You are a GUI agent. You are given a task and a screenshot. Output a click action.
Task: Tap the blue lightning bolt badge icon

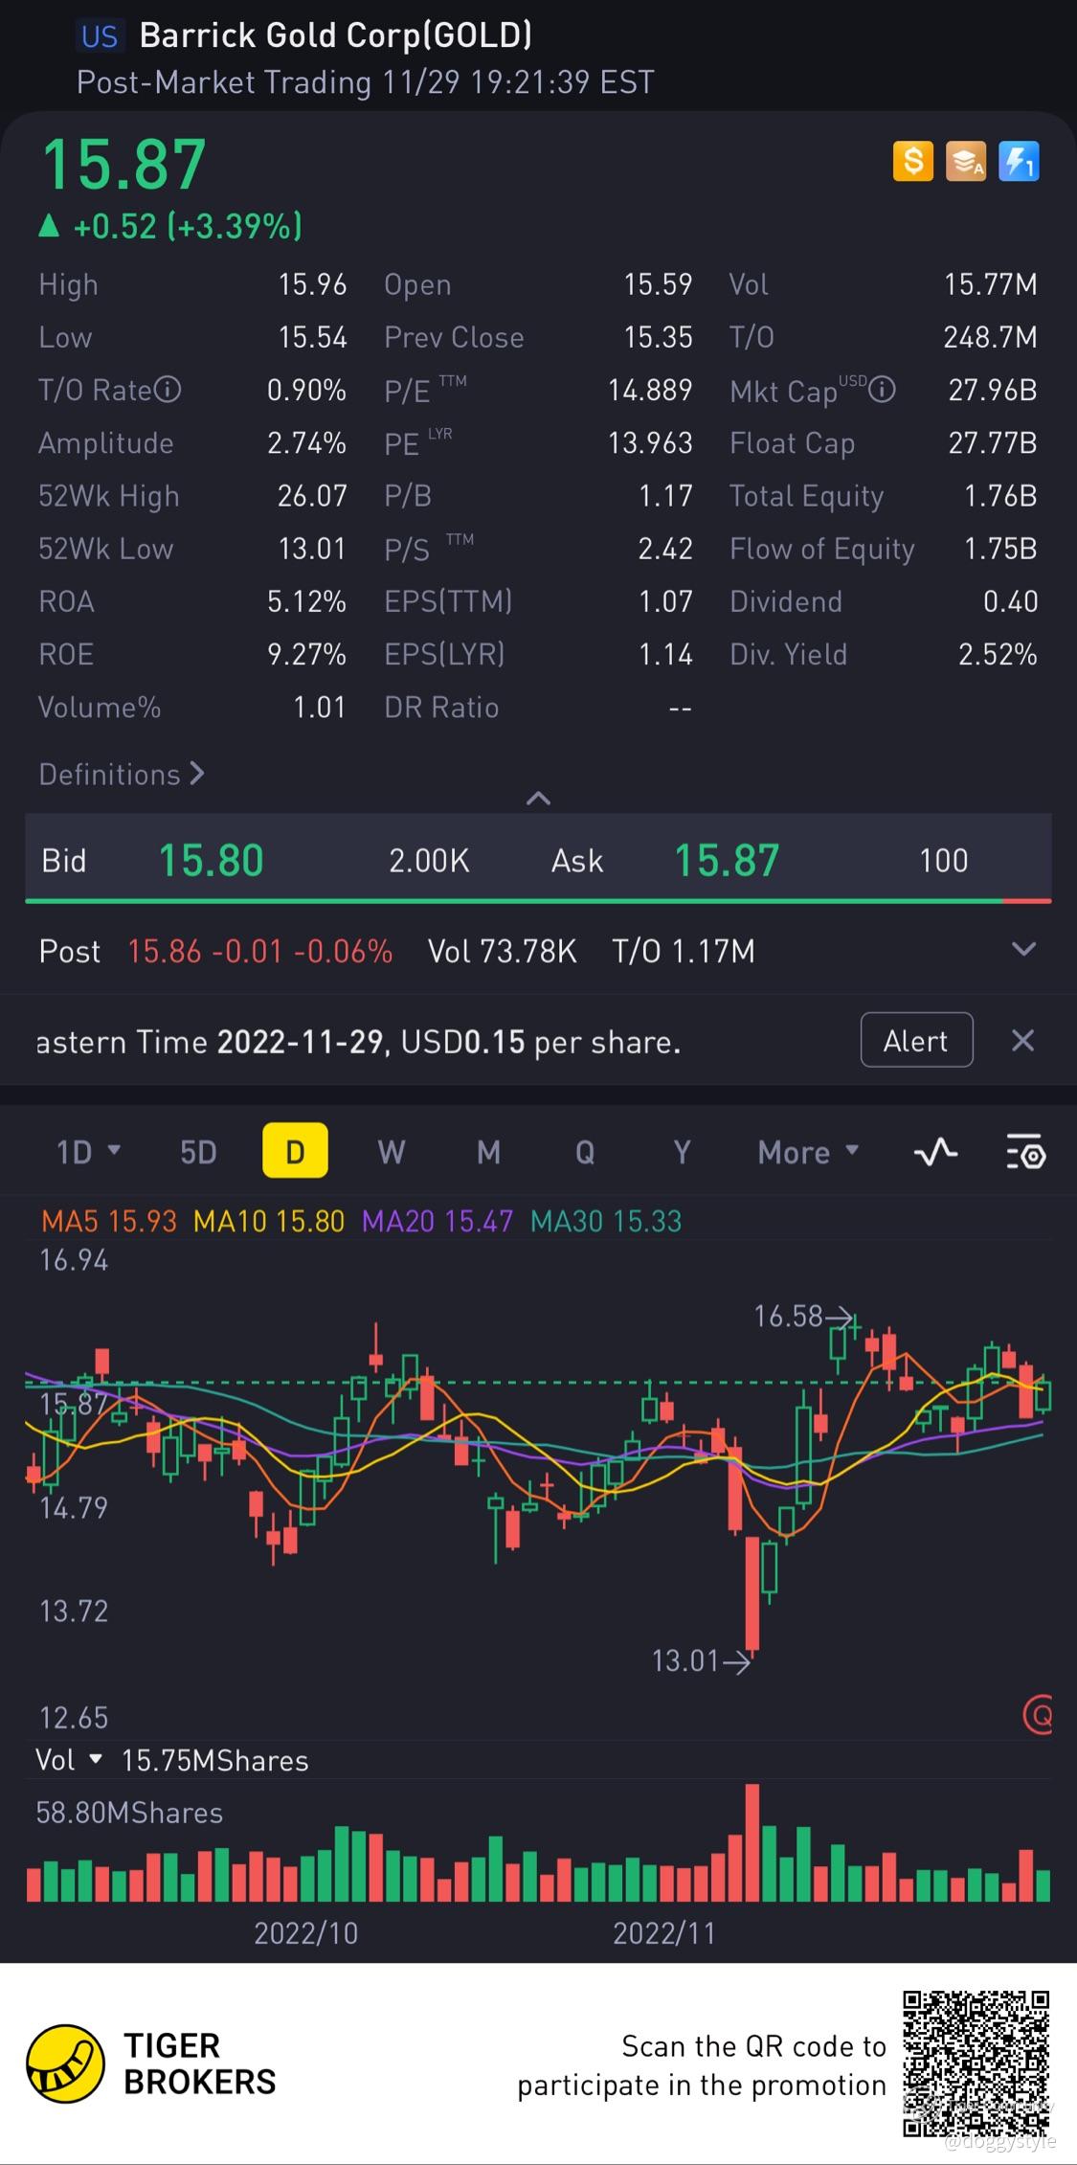(1019, 161)
